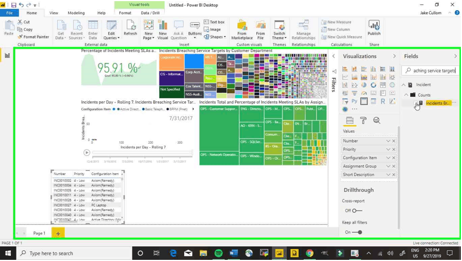
Task: Select the Matrix visualization icon
Action: pyautogui.click(x=373, y=101)
